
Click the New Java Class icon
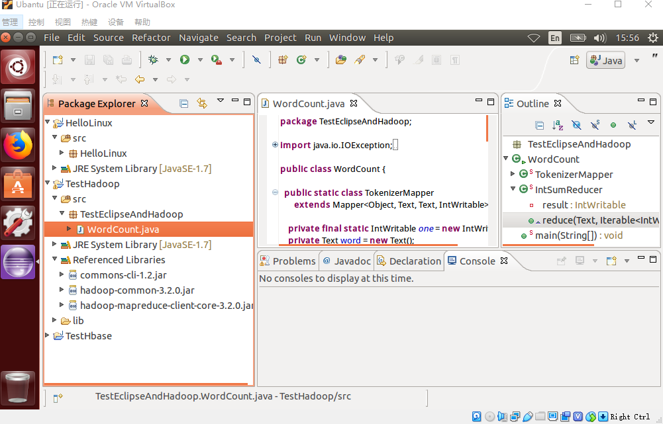(x=301, y=60)
